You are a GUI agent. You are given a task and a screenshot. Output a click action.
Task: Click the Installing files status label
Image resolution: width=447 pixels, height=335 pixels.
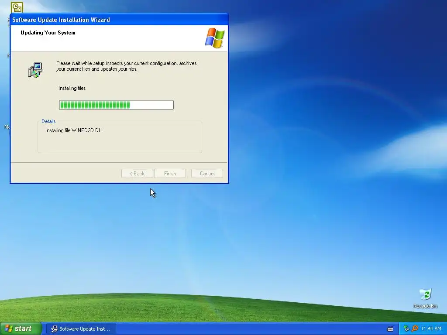(72, 88)
